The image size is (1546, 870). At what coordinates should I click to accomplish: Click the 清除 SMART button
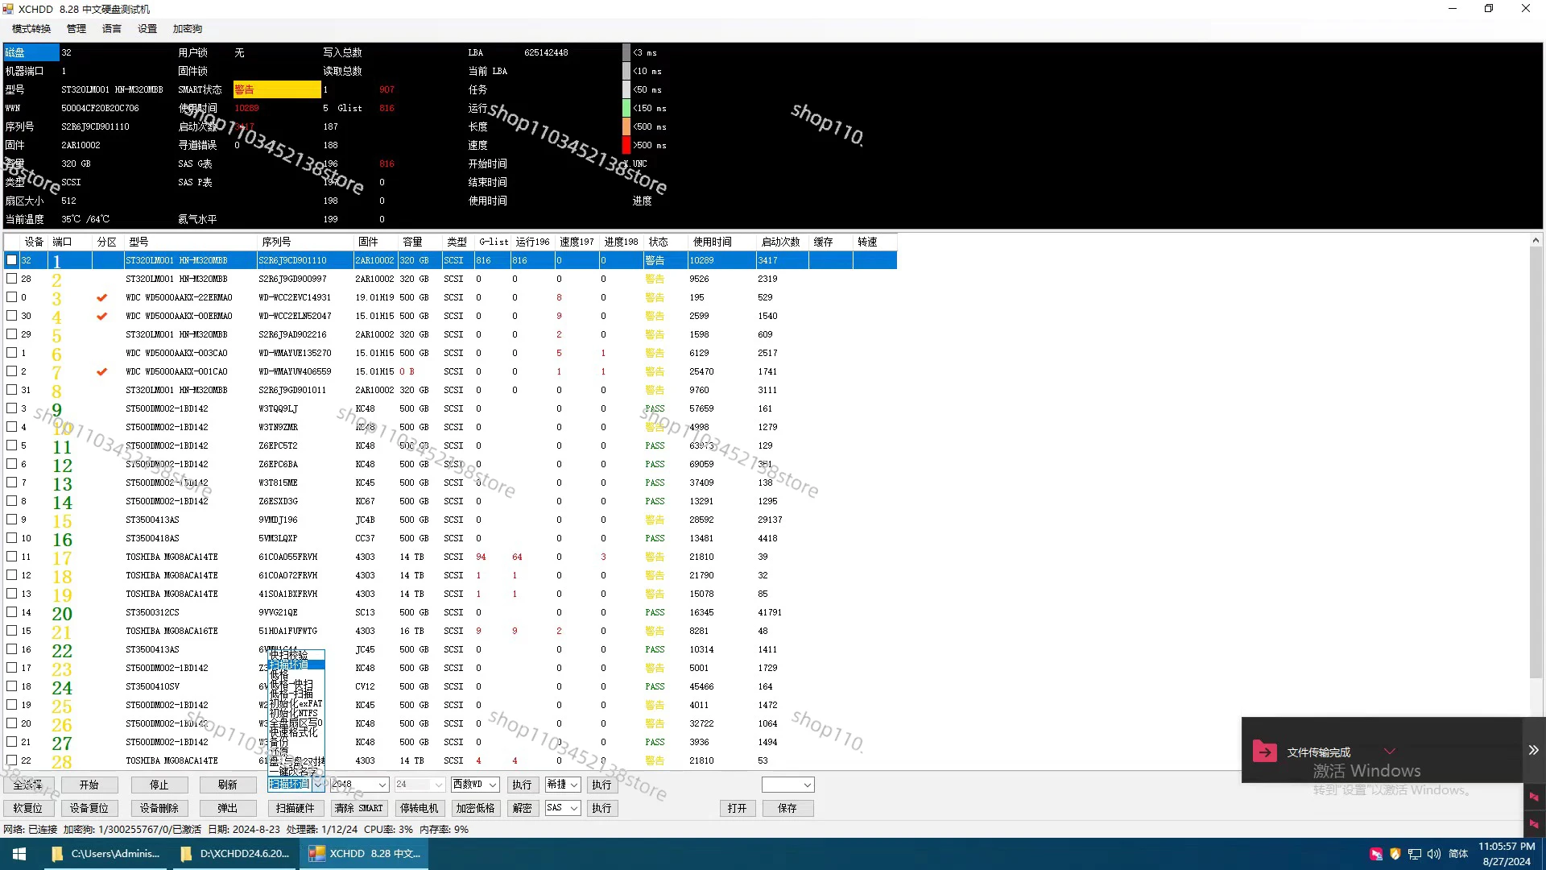[x=359, y=808]
